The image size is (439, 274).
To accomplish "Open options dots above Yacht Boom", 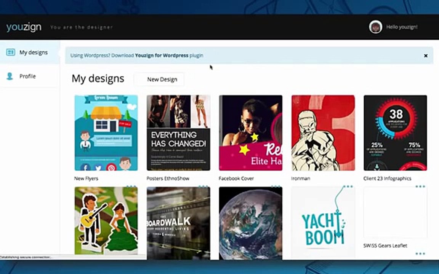I will click(348, 186).
